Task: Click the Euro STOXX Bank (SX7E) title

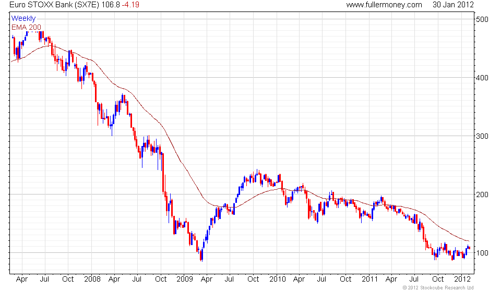Action: coord(54,5)
